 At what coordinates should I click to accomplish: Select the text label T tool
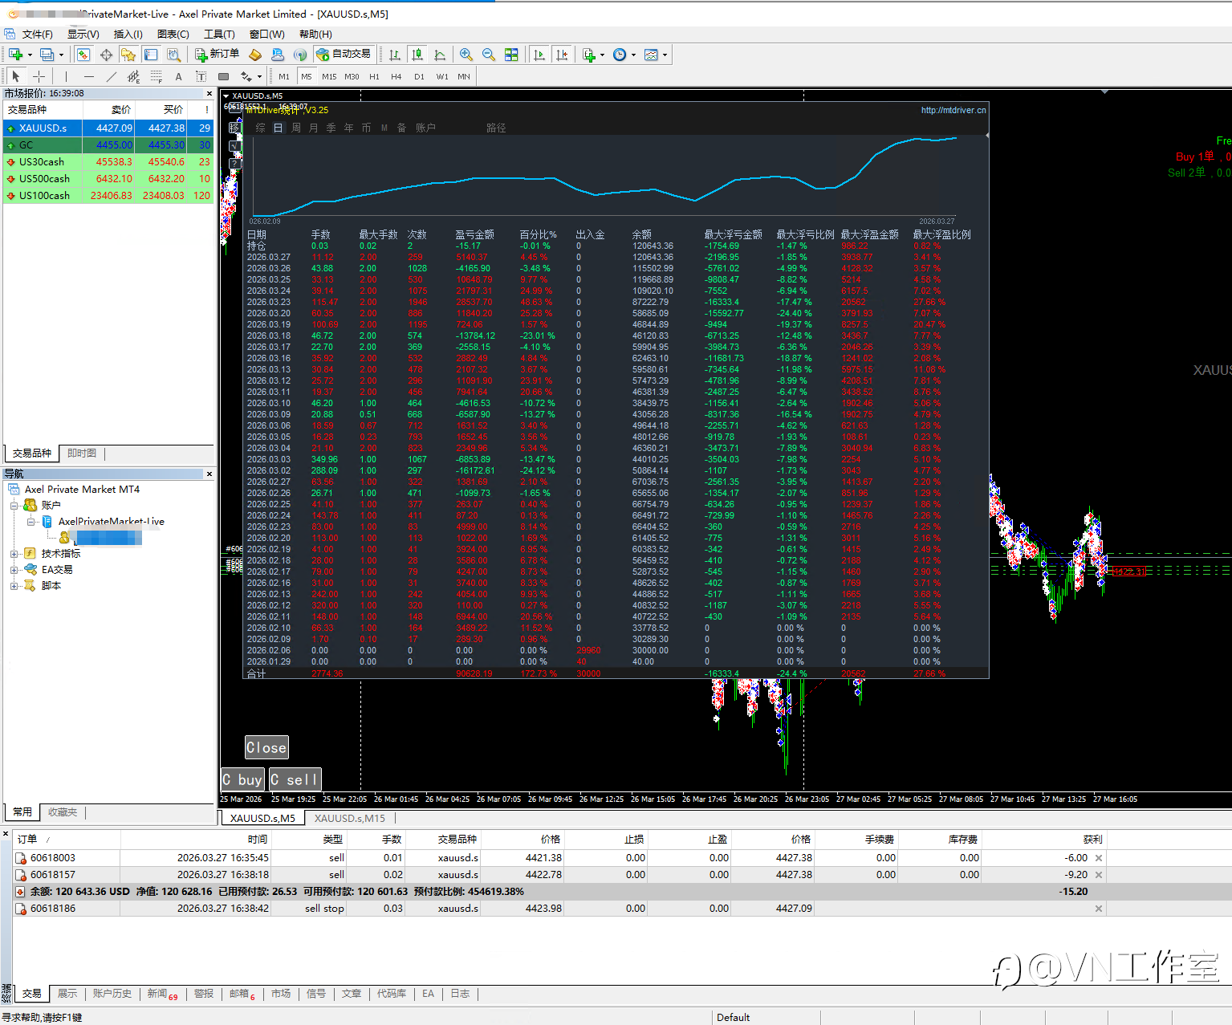[x=201, y=76]
